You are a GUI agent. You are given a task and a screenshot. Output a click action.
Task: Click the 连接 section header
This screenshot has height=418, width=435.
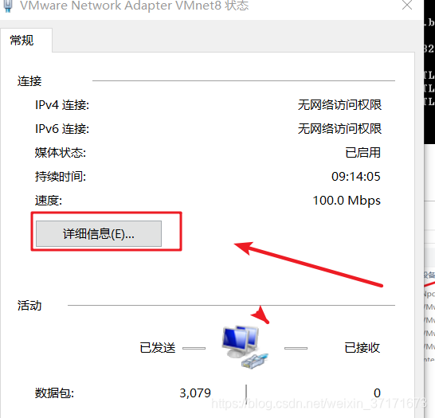click(x=29, y=81)
